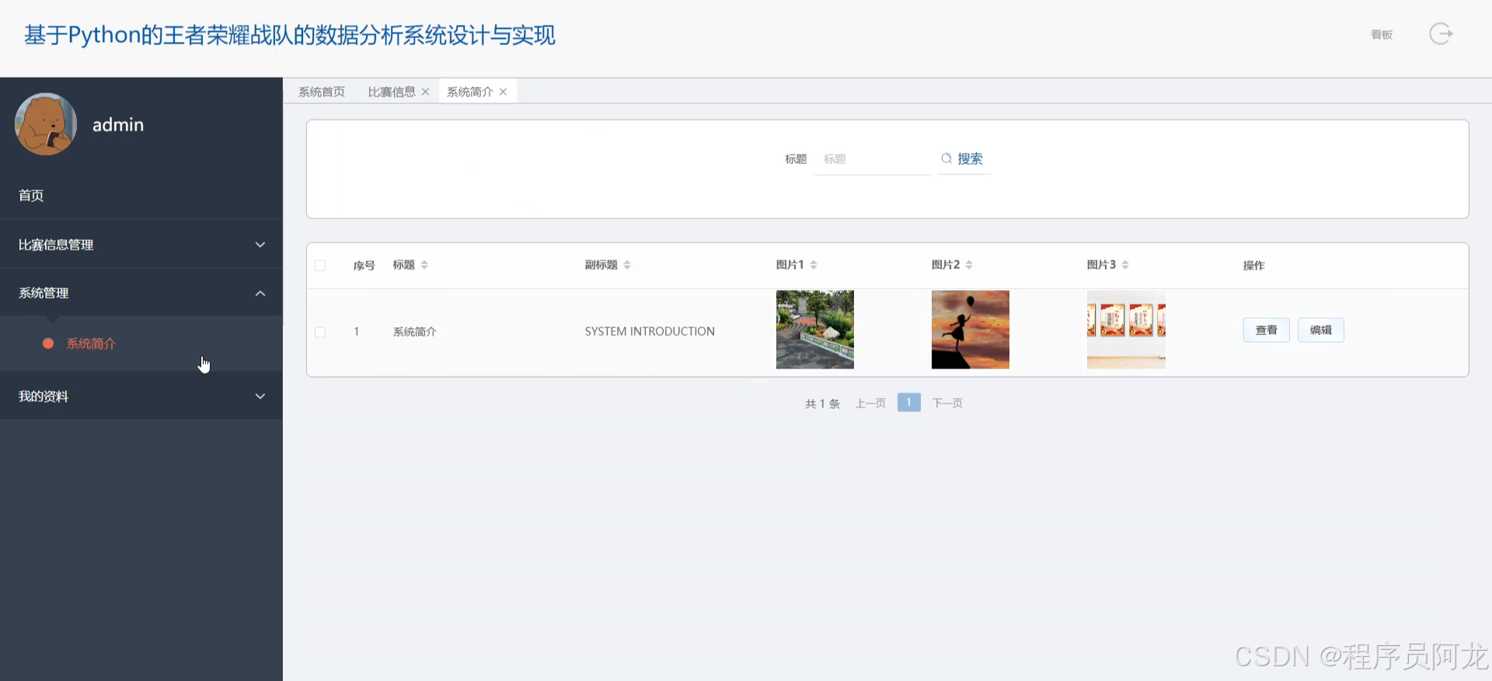Open the 图片2 sunset girl thumbnail
1492x681 pixels.
click(x=970, y=330)
